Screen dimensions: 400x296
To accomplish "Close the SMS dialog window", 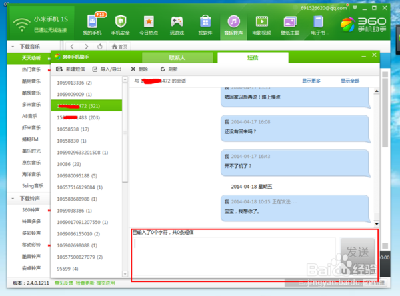I will 374,55.
